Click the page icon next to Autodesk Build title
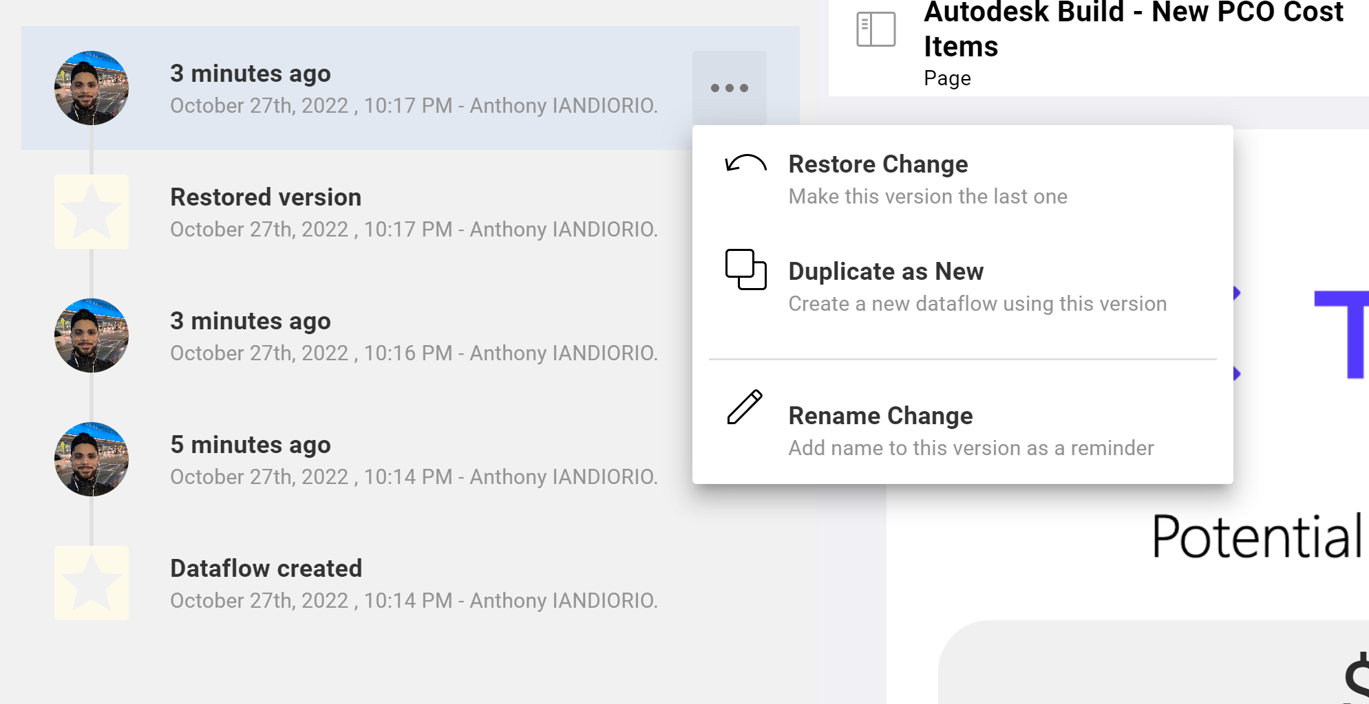The height and width of the screenshot is (704, 1369). coord(875,29)
